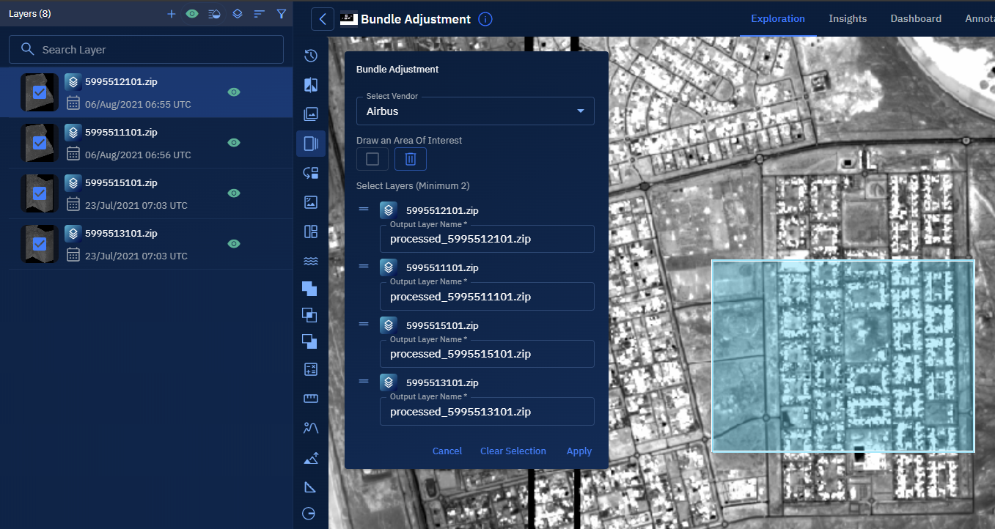Uncheck the 5995512101.zip layer checkbox
This screenshot has width=995, height=529.
40,92
